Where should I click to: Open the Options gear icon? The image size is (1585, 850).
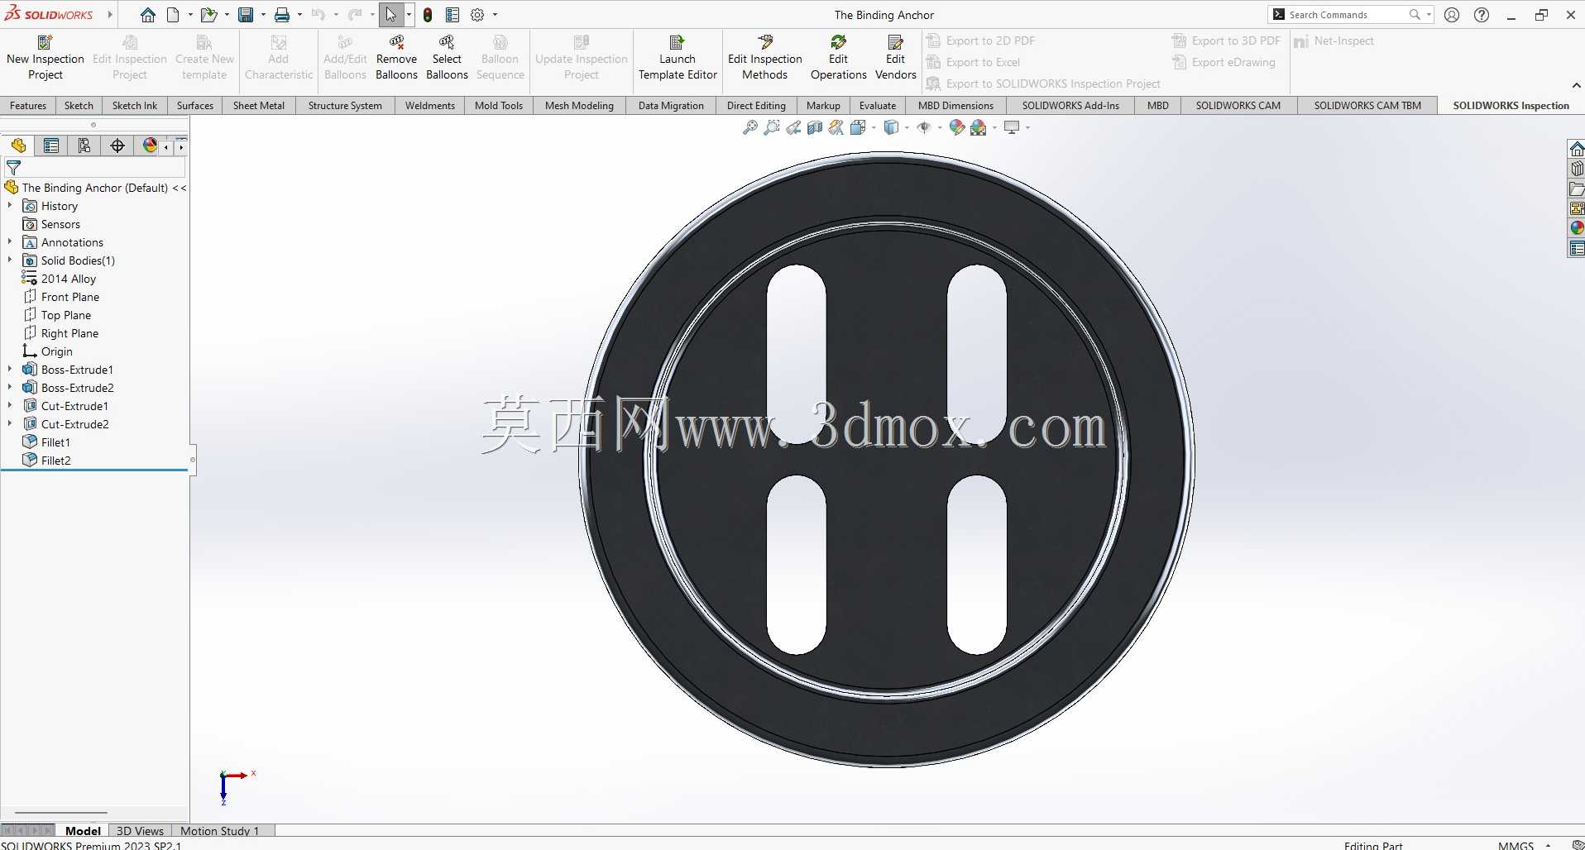[477, 15]
